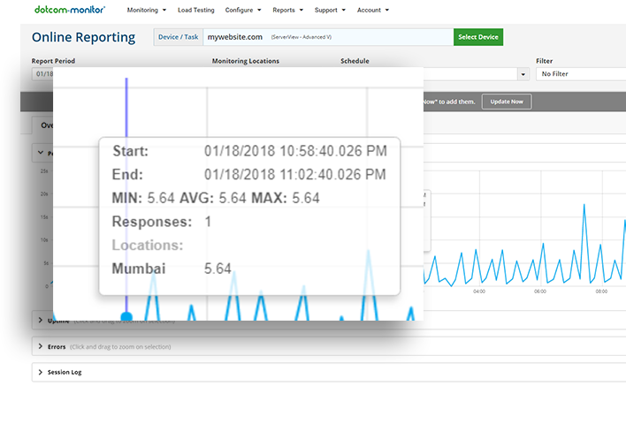Expand the Session Log section
626x424 pixels.
41,372
